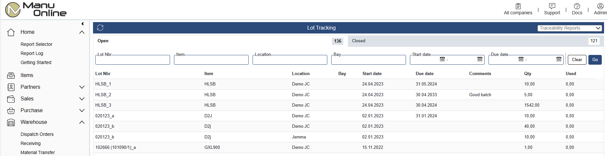The image size is (607, 156).
Task: Open the Support chat icon
Action: (x=552, y=6)
